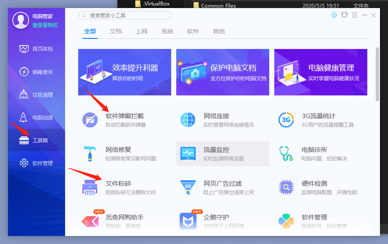Click the 登录享特权 login link
This screenshot has width=388, height=244.
click(45, 25)
